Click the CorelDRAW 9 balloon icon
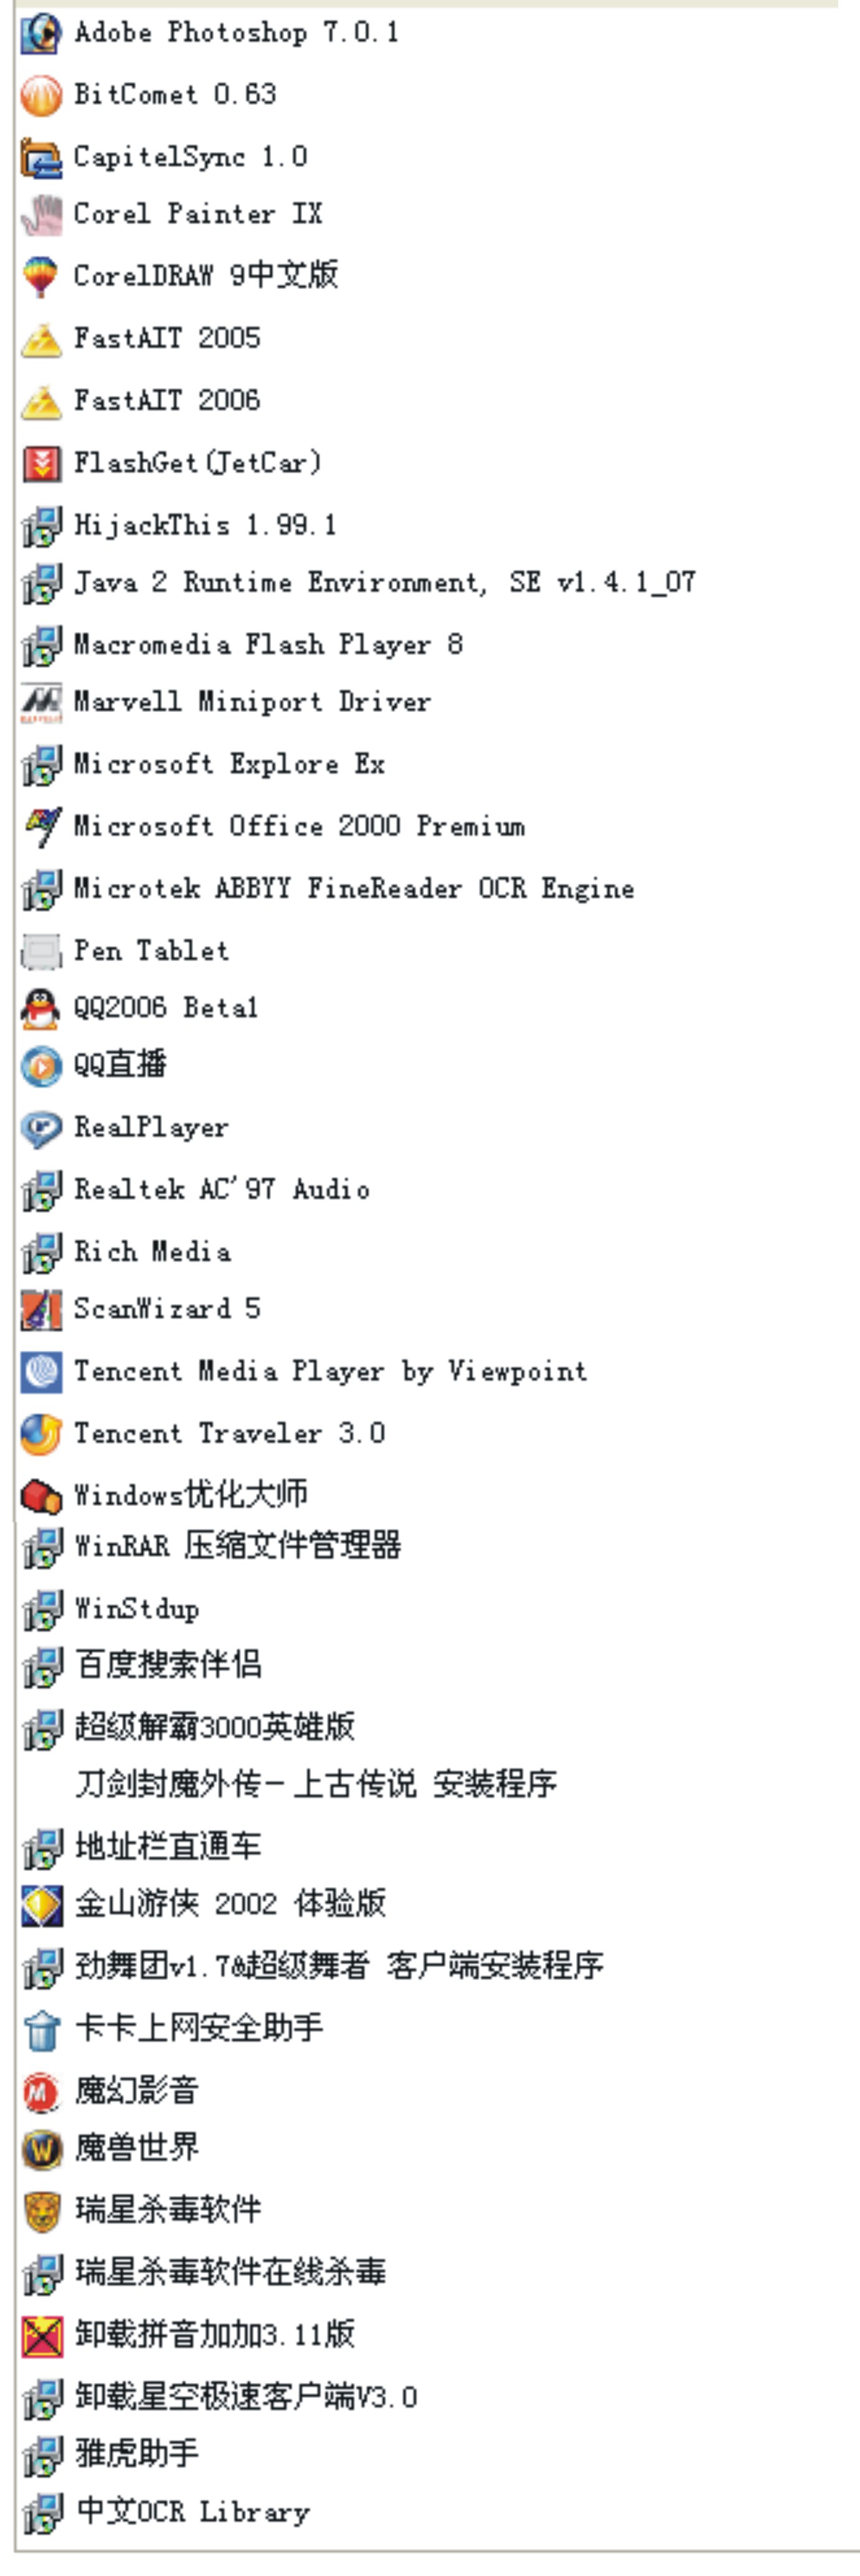 click(x=41, y=276)
